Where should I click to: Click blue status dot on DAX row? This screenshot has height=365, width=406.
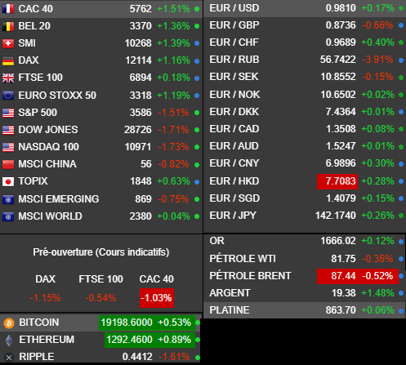coord(197,61)
